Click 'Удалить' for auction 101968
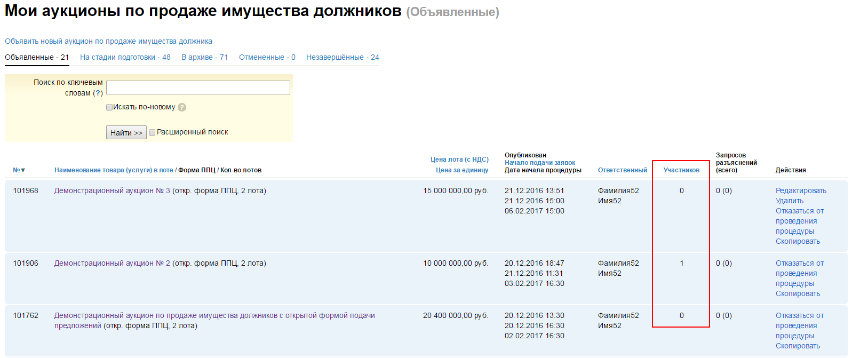The height and width of the screenshot is (358, 852). (789, 201)
